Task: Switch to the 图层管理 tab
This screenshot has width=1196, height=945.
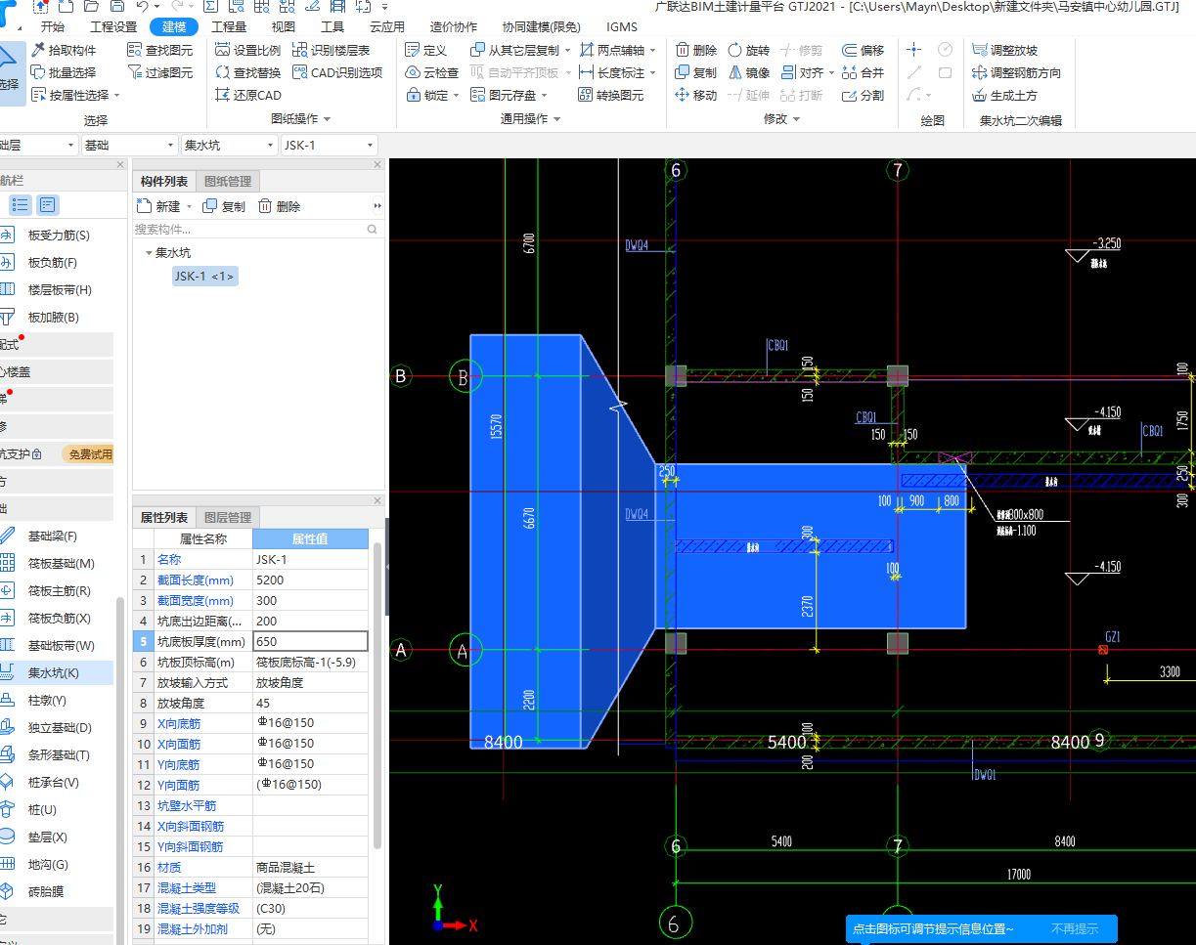Action: [228, 517]
